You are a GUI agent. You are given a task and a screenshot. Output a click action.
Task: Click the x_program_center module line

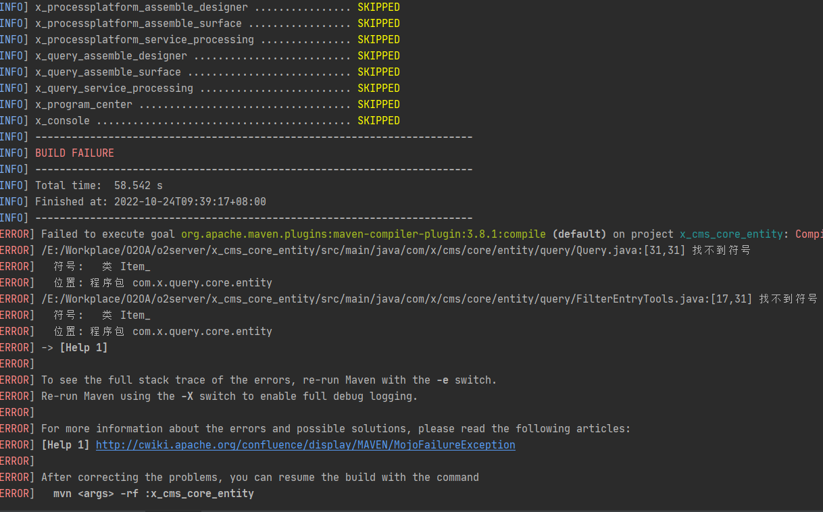point(216,105)
